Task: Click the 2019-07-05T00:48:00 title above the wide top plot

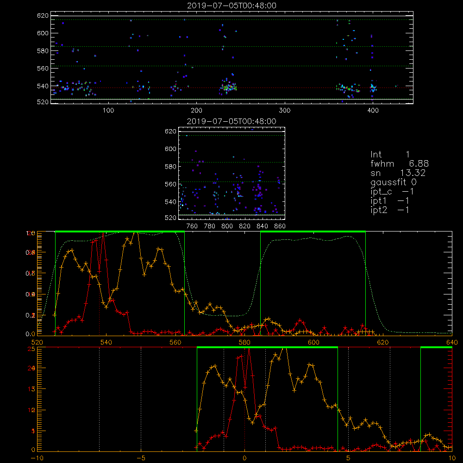Action: [x=231, y=6]
